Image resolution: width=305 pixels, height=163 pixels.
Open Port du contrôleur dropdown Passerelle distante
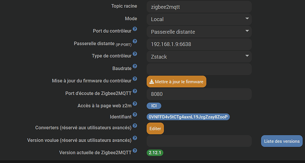[199, 32]
